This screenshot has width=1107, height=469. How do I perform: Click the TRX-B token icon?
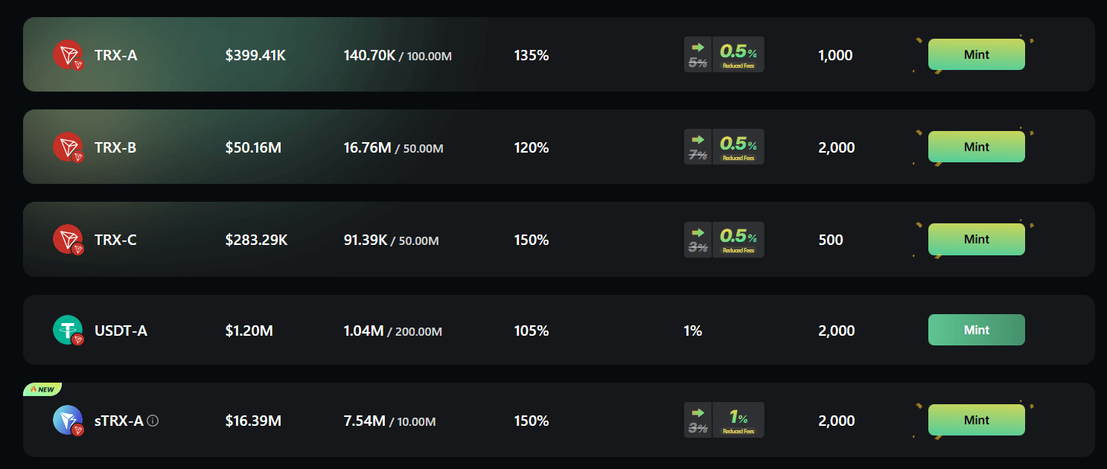[68, 147]
